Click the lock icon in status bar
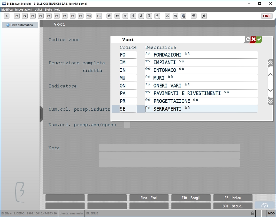 point(252,213)
